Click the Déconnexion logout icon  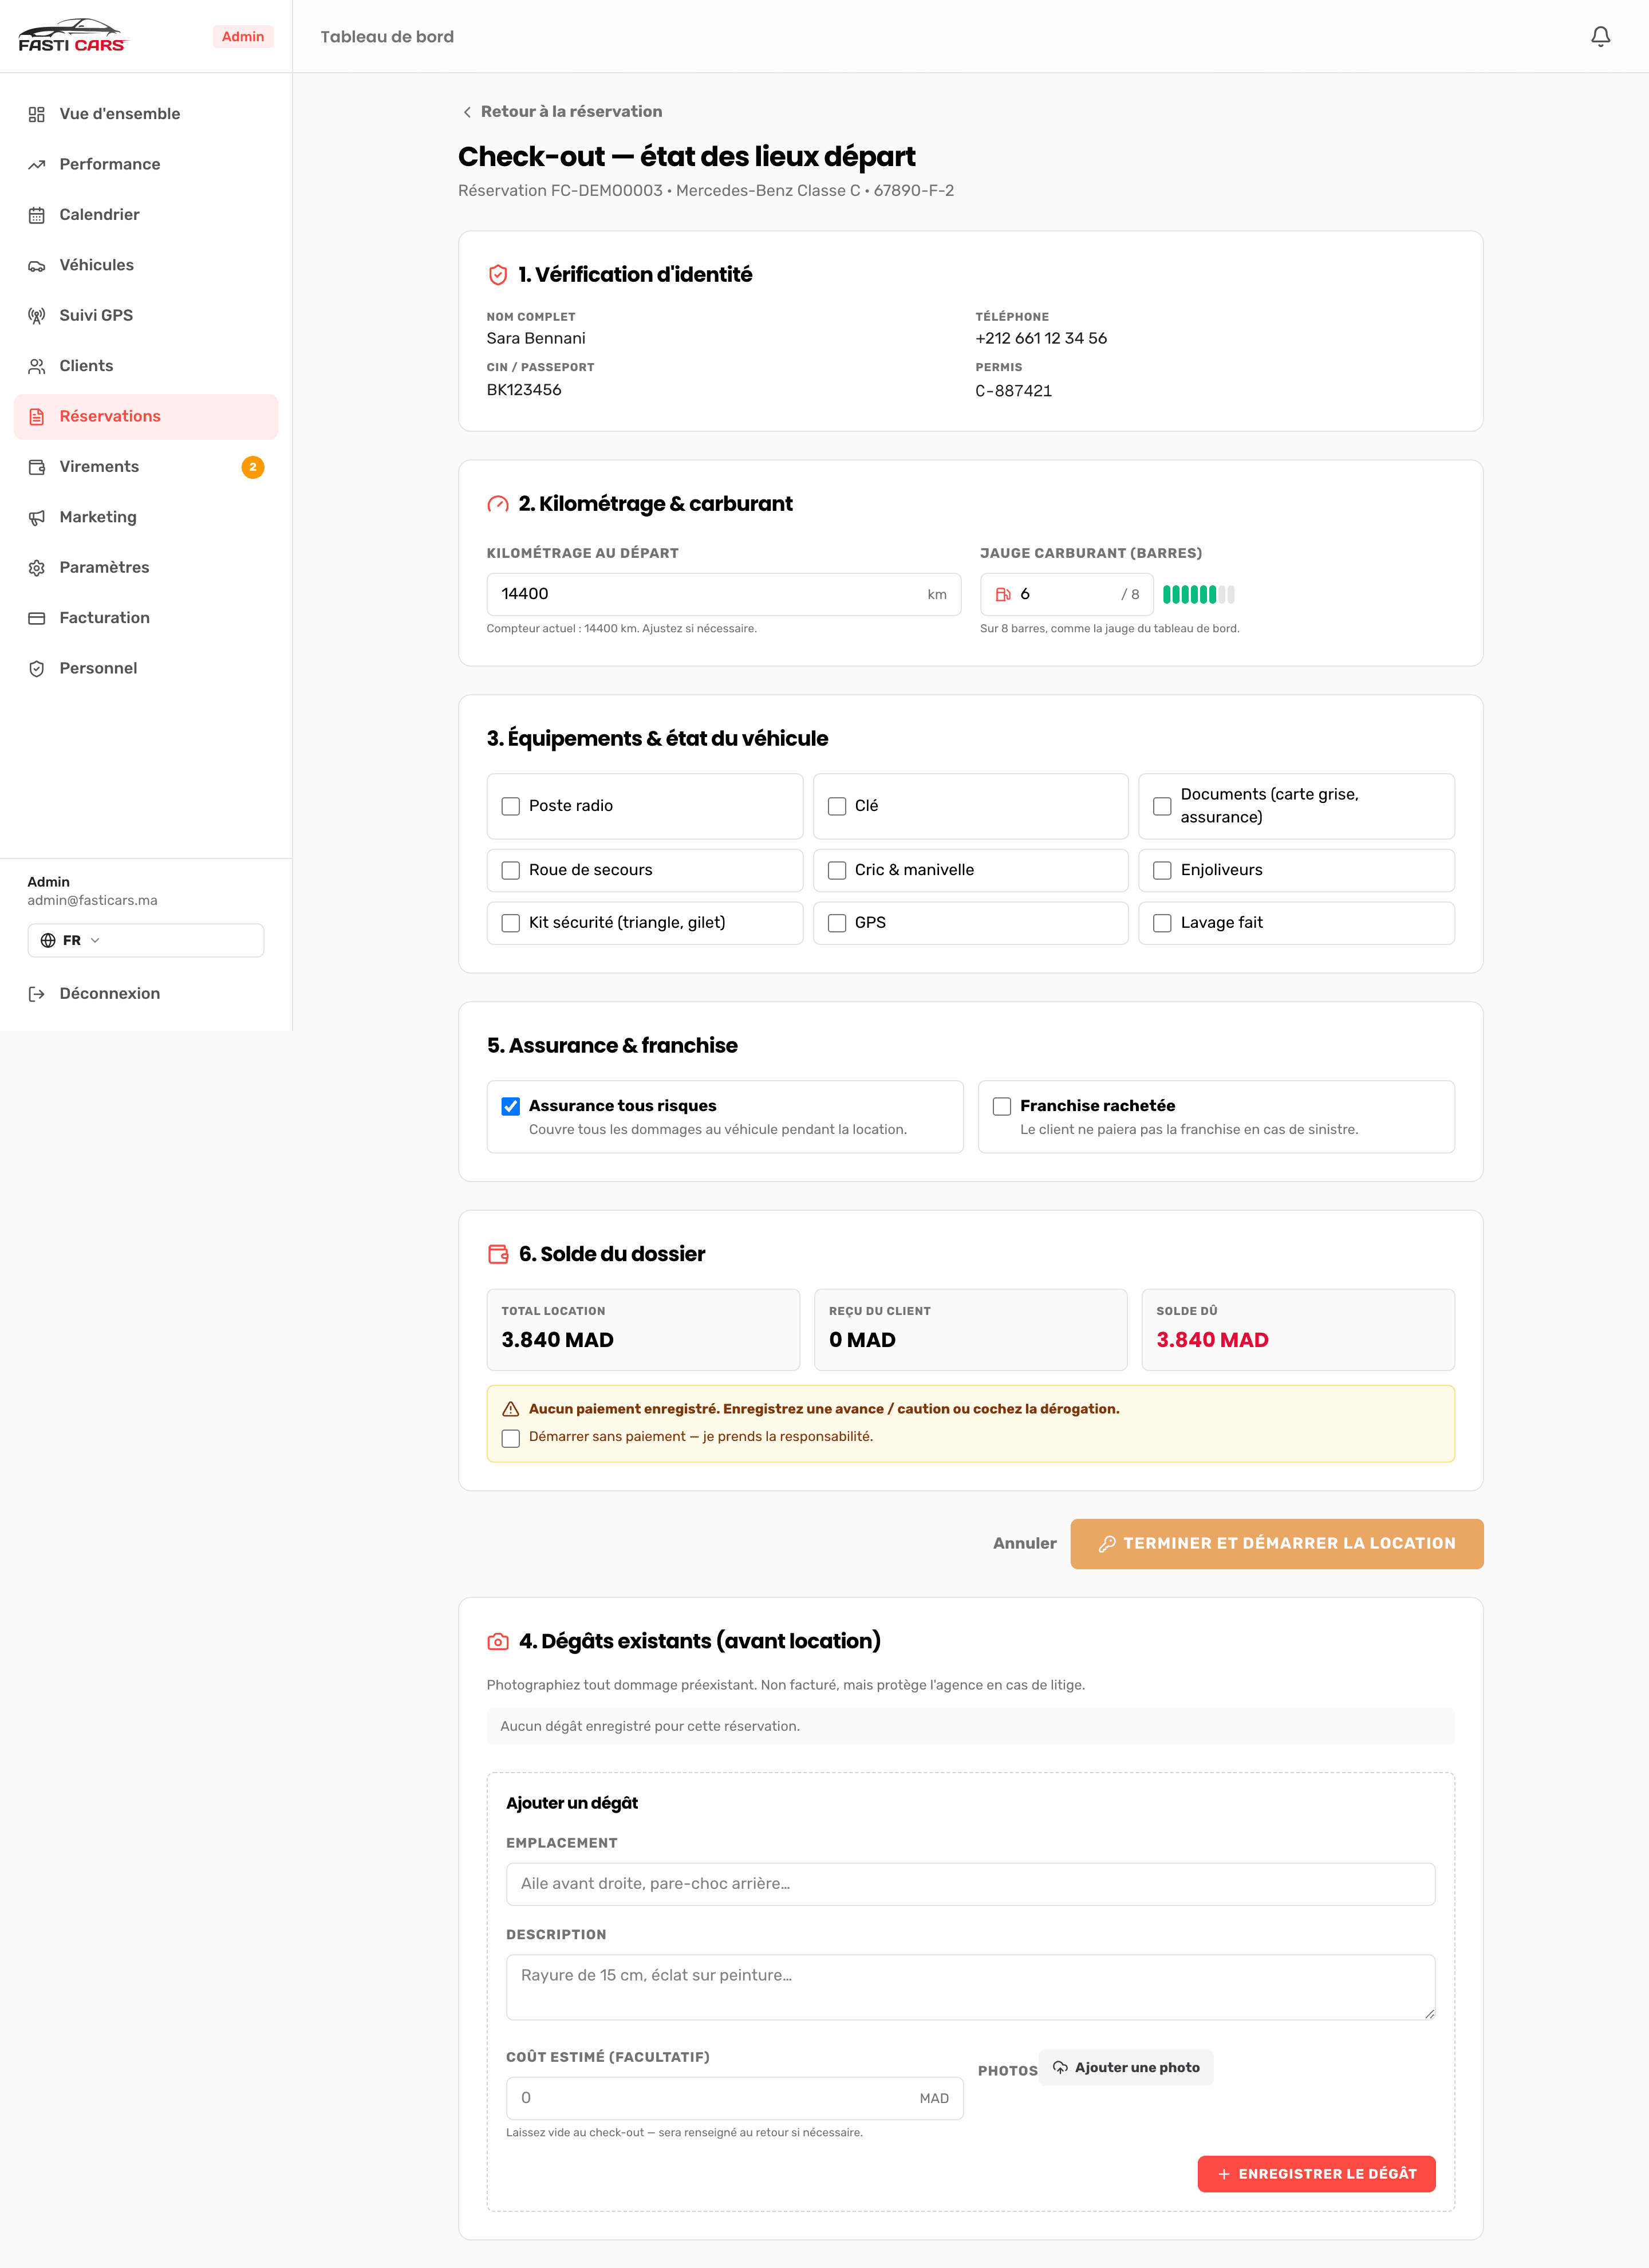(37, 994)
